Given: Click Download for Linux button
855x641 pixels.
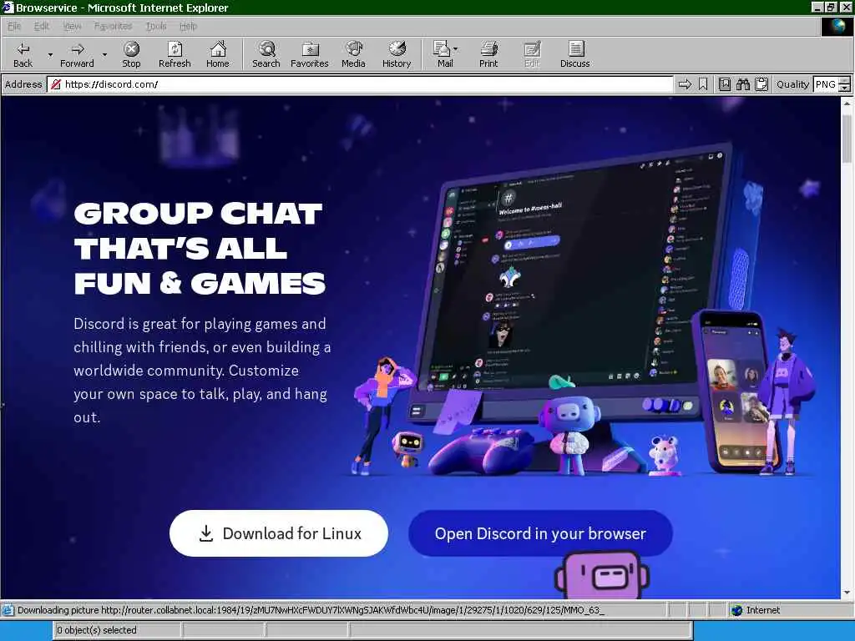Looking at the screenshot, I should pos(279,533).
